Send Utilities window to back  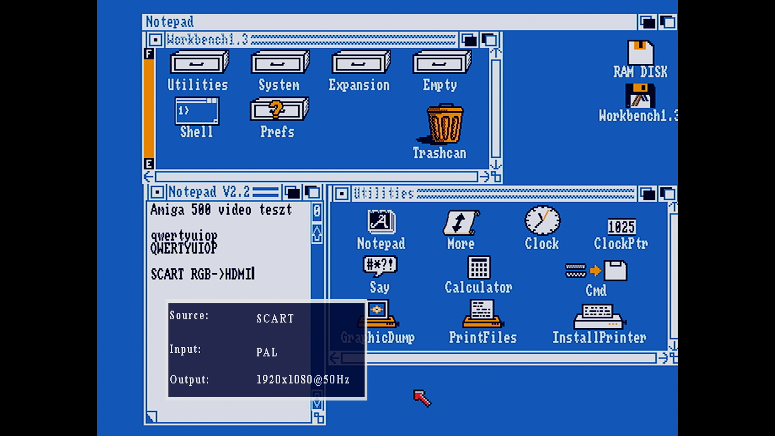[648, 194]
